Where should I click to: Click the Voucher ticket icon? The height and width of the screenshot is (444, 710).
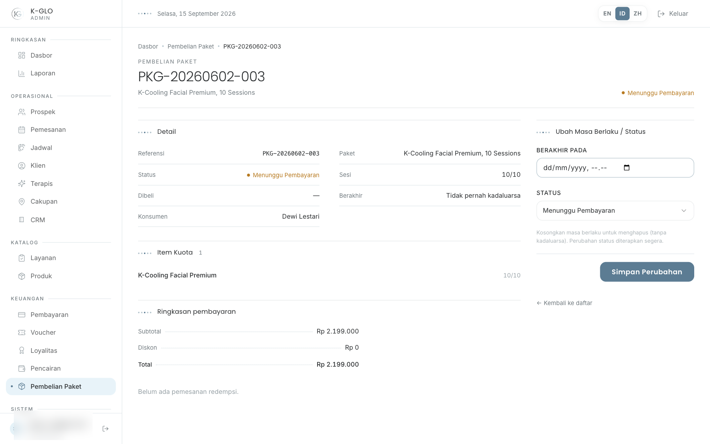pos(22,333)
